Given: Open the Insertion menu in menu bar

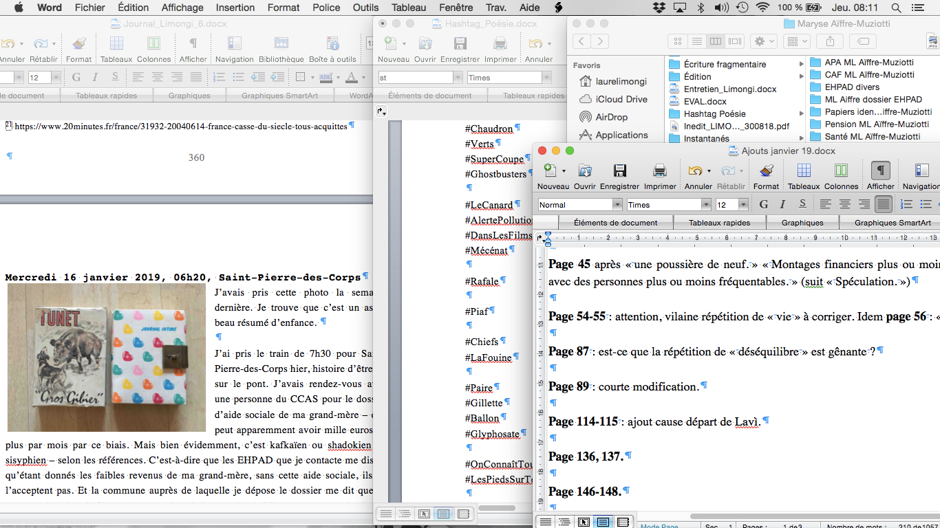Looking at the screenshot, I should click(x=235, y=8).
